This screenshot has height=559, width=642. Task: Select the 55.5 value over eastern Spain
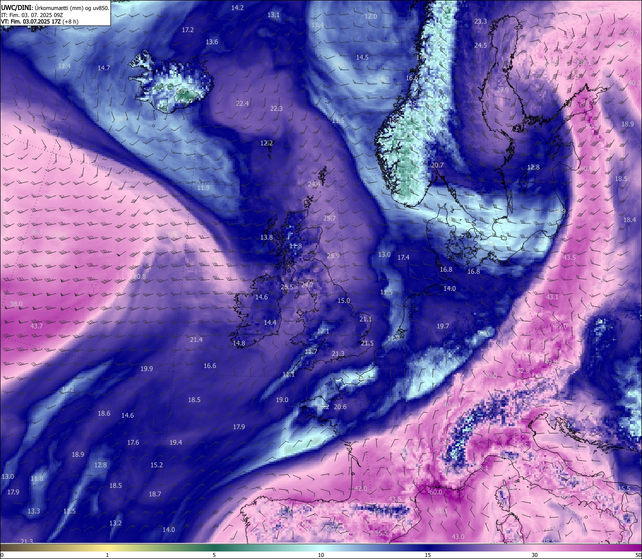click(381, 533)
